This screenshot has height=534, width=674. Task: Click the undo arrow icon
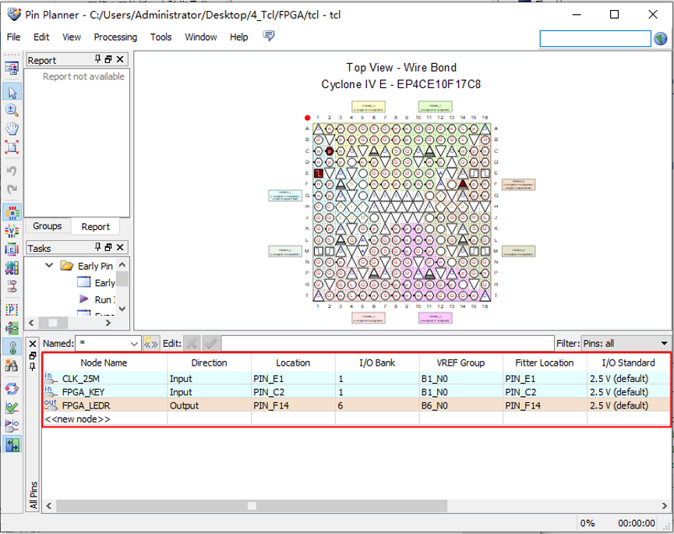point(12,171)
